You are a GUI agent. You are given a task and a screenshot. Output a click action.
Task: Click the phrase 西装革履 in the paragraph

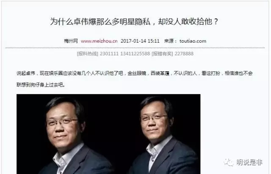[160, 73]
